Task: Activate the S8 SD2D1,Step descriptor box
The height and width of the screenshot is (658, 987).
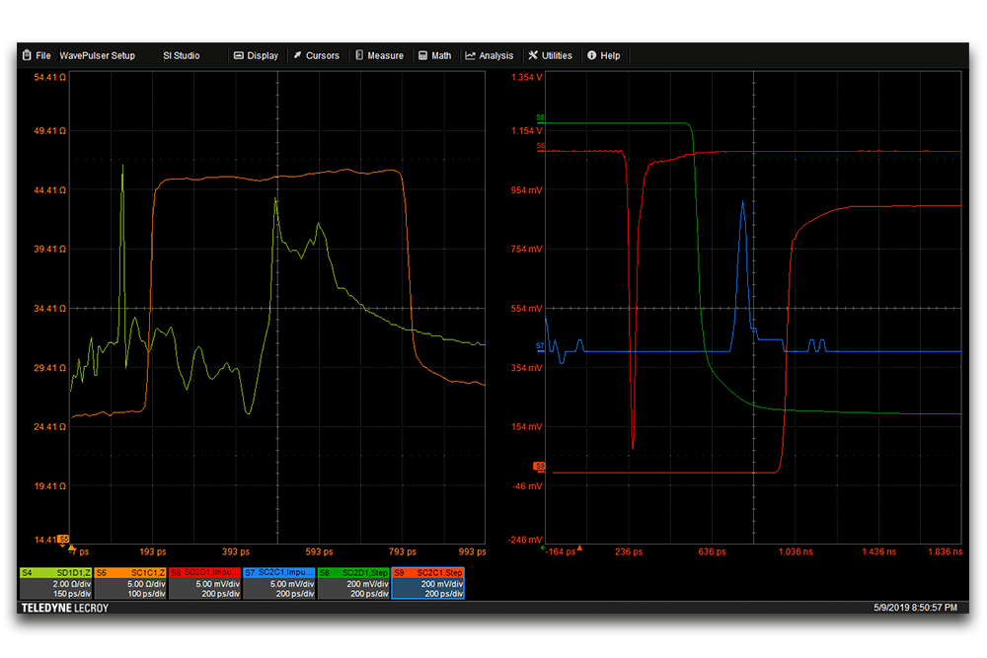Action: pyautogui.click(x=353, y=583)
